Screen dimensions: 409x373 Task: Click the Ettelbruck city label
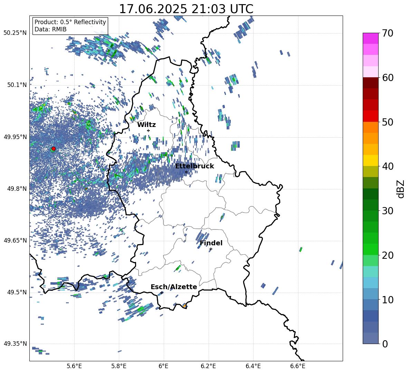[x=194, y=166]
